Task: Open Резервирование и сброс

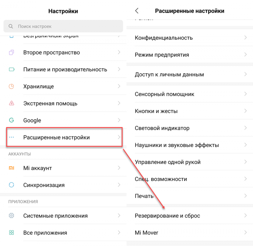Action: tap(167, 216)
